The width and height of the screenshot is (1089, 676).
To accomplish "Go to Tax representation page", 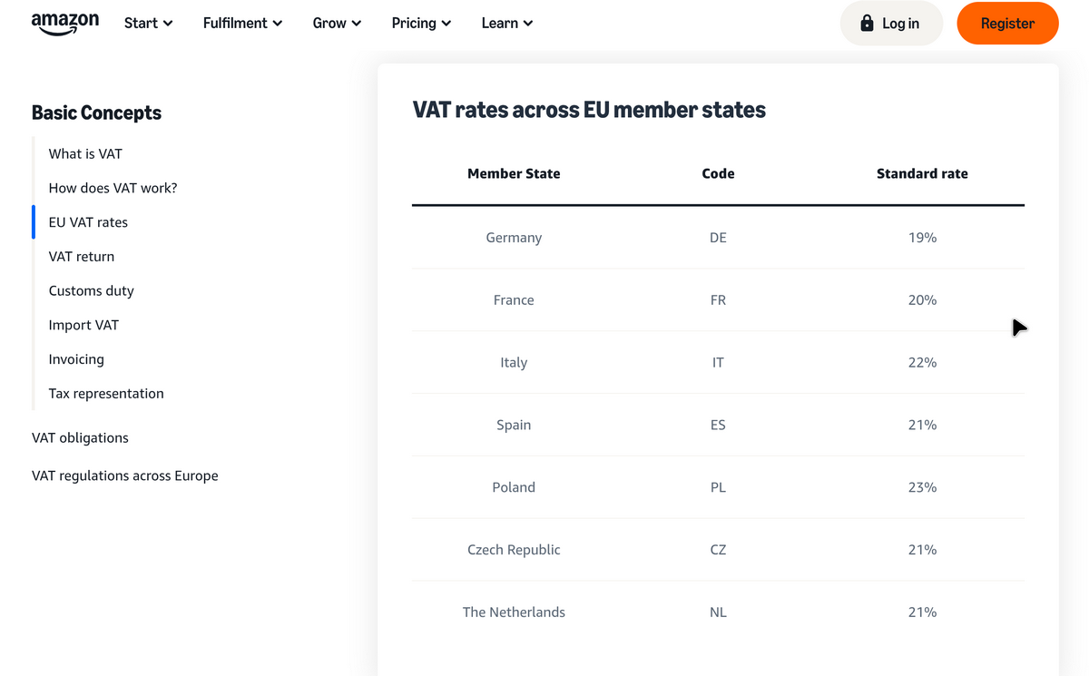I will 106,394.
